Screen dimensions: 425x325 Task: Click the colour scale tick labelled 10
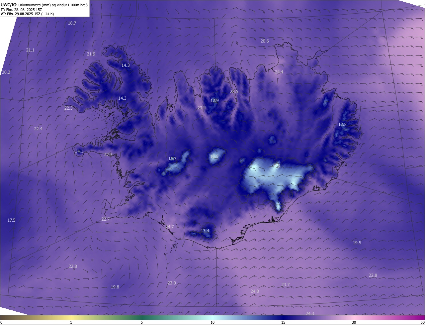(212, 322)
